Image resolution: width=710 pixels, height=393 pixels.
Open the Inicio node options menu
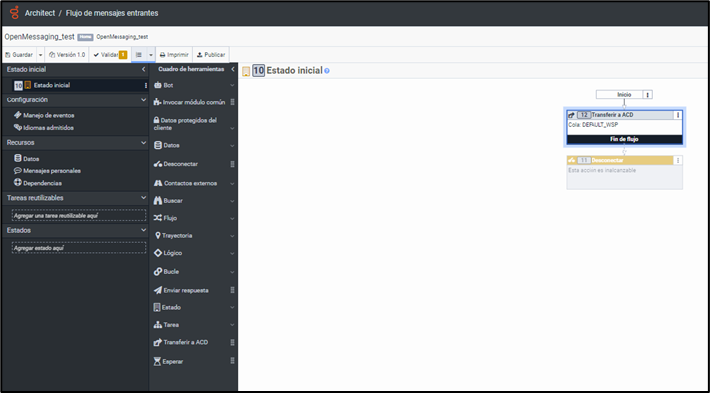coord(648,95)
